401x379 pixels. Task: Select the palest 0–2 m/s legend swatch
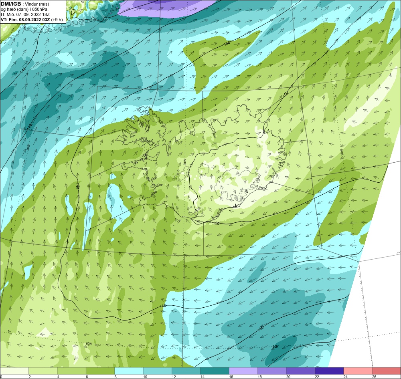pos(14,371)
